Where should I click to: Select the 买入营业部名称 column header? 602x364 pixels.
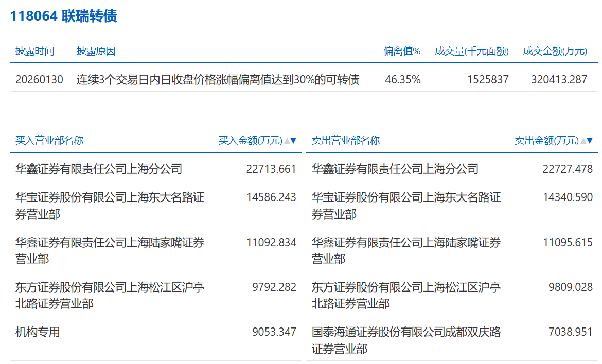click(49, 141)
